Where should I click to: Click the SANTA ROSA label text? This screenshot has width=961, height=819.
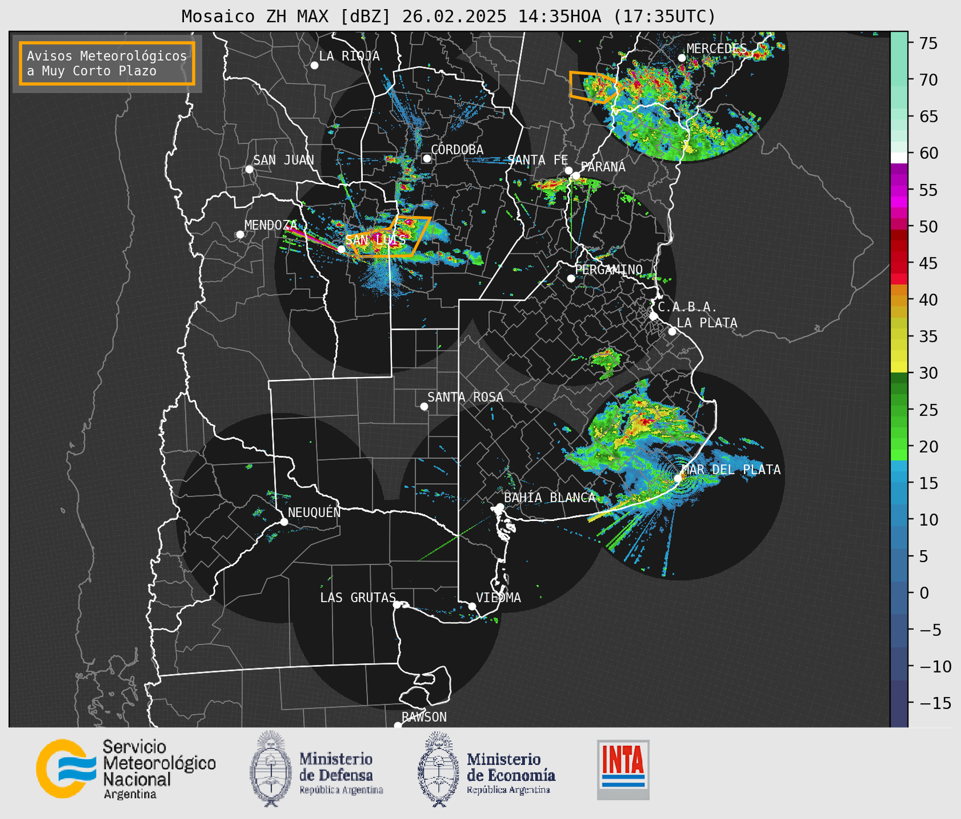[x=466, y=397]
